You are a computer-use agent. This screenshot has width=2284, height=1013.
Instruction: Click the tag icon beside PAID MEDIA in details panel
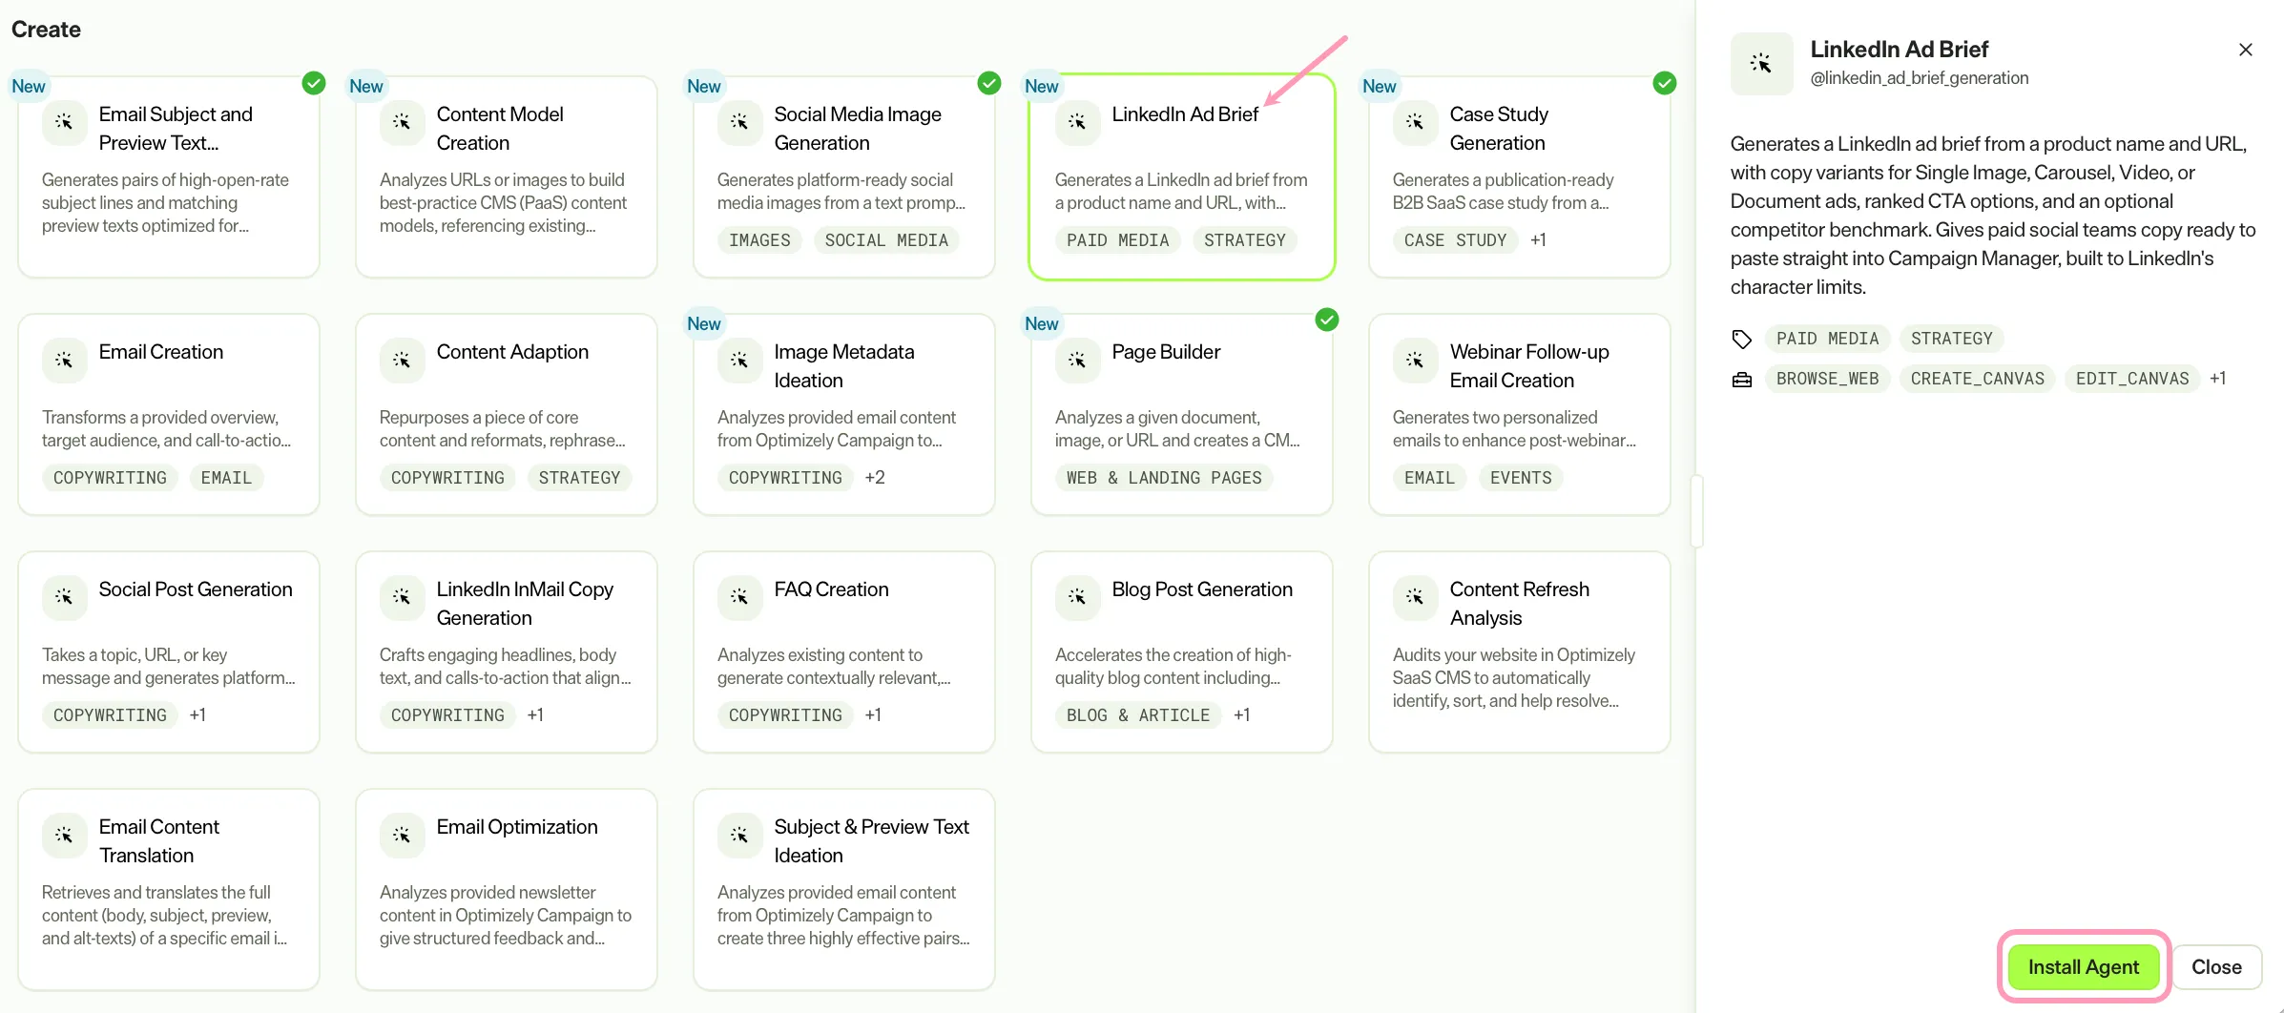pos(1741,339)
